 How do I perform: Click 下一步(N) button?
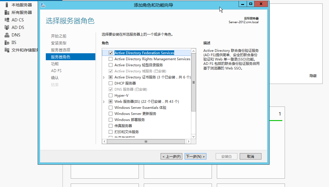(x=196, y=156)
